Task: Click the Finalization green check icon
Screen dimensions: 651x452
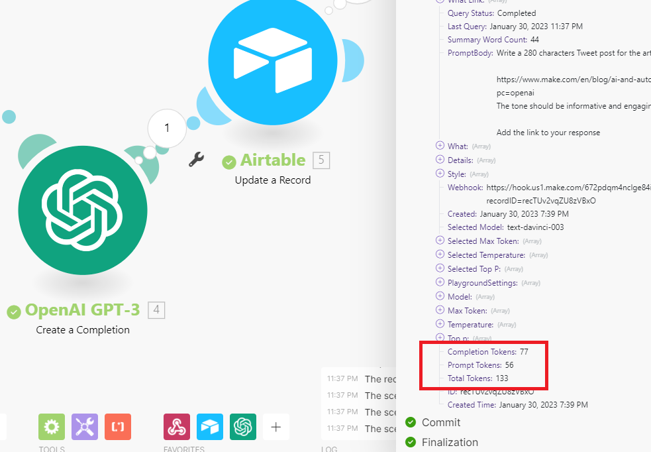Action: pos(411,442)
